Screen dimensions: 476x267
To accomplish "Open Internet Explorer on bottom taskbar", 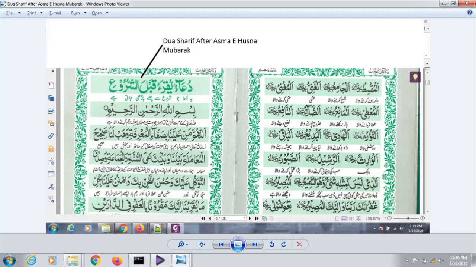I will [31, 260].
